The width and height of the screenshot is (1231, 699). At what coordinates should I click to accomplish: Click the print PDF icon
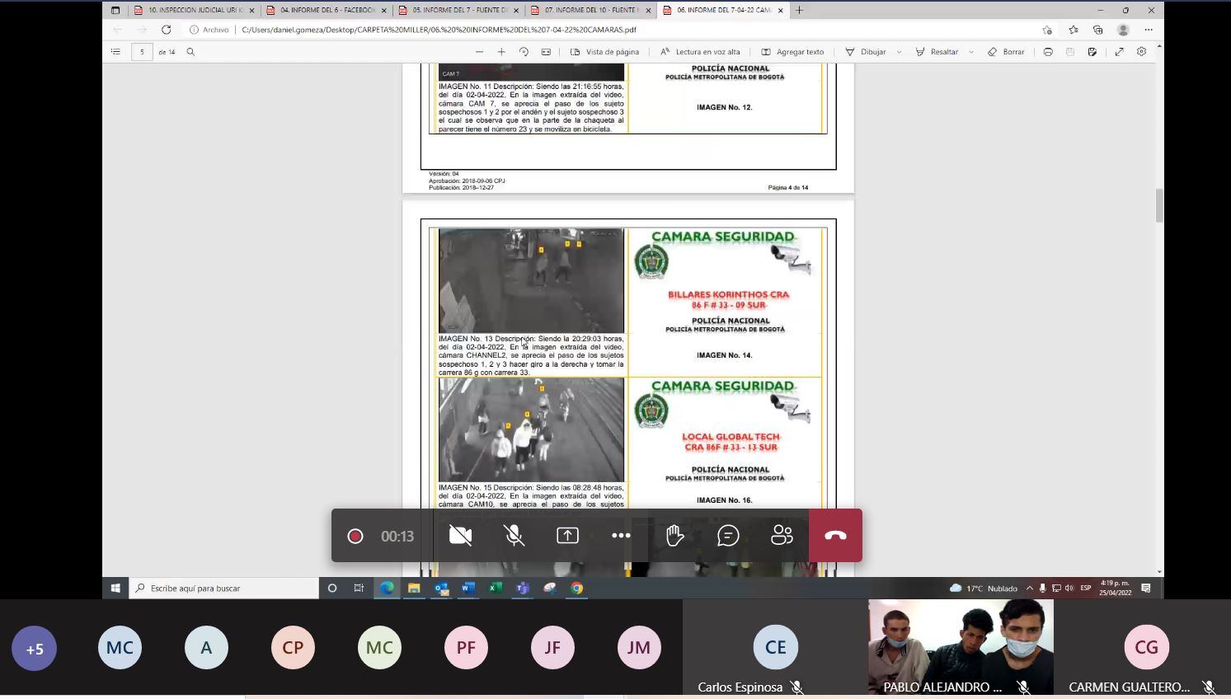point(1048,52)
